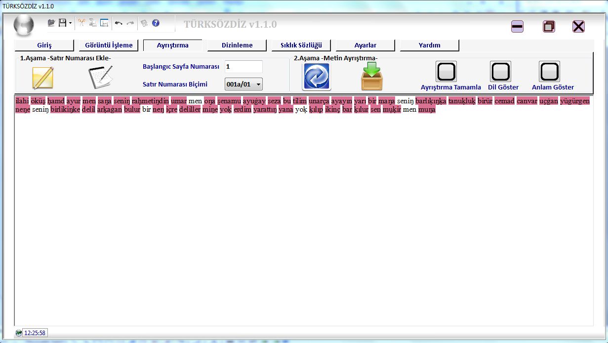Open the Satır Numarası Biçimi dropdown
608x343 pixels.
pyautogui.click(x=243, y=85)
